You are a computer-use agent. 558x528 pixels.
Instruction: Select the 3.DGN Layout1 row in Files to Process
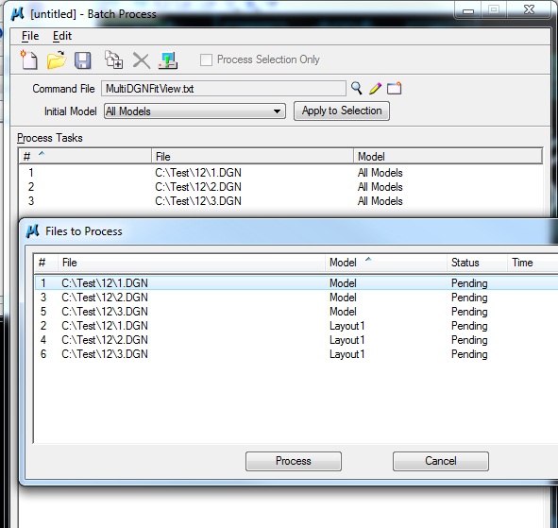(296, 354)
